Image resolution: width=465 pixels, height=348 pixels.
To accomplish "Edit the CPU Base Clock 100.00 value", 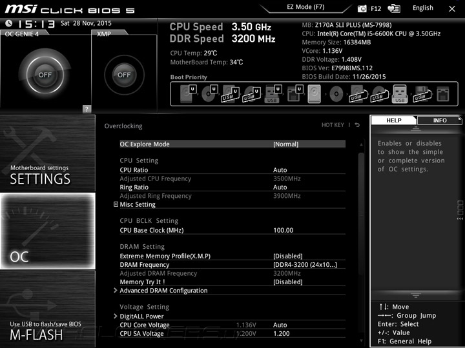I will [284, 230].
